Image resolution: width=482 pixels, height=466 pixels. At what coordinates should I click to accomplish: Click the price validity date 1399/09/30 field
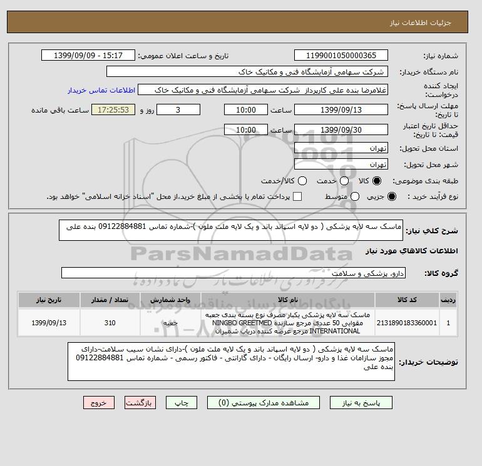341,129
